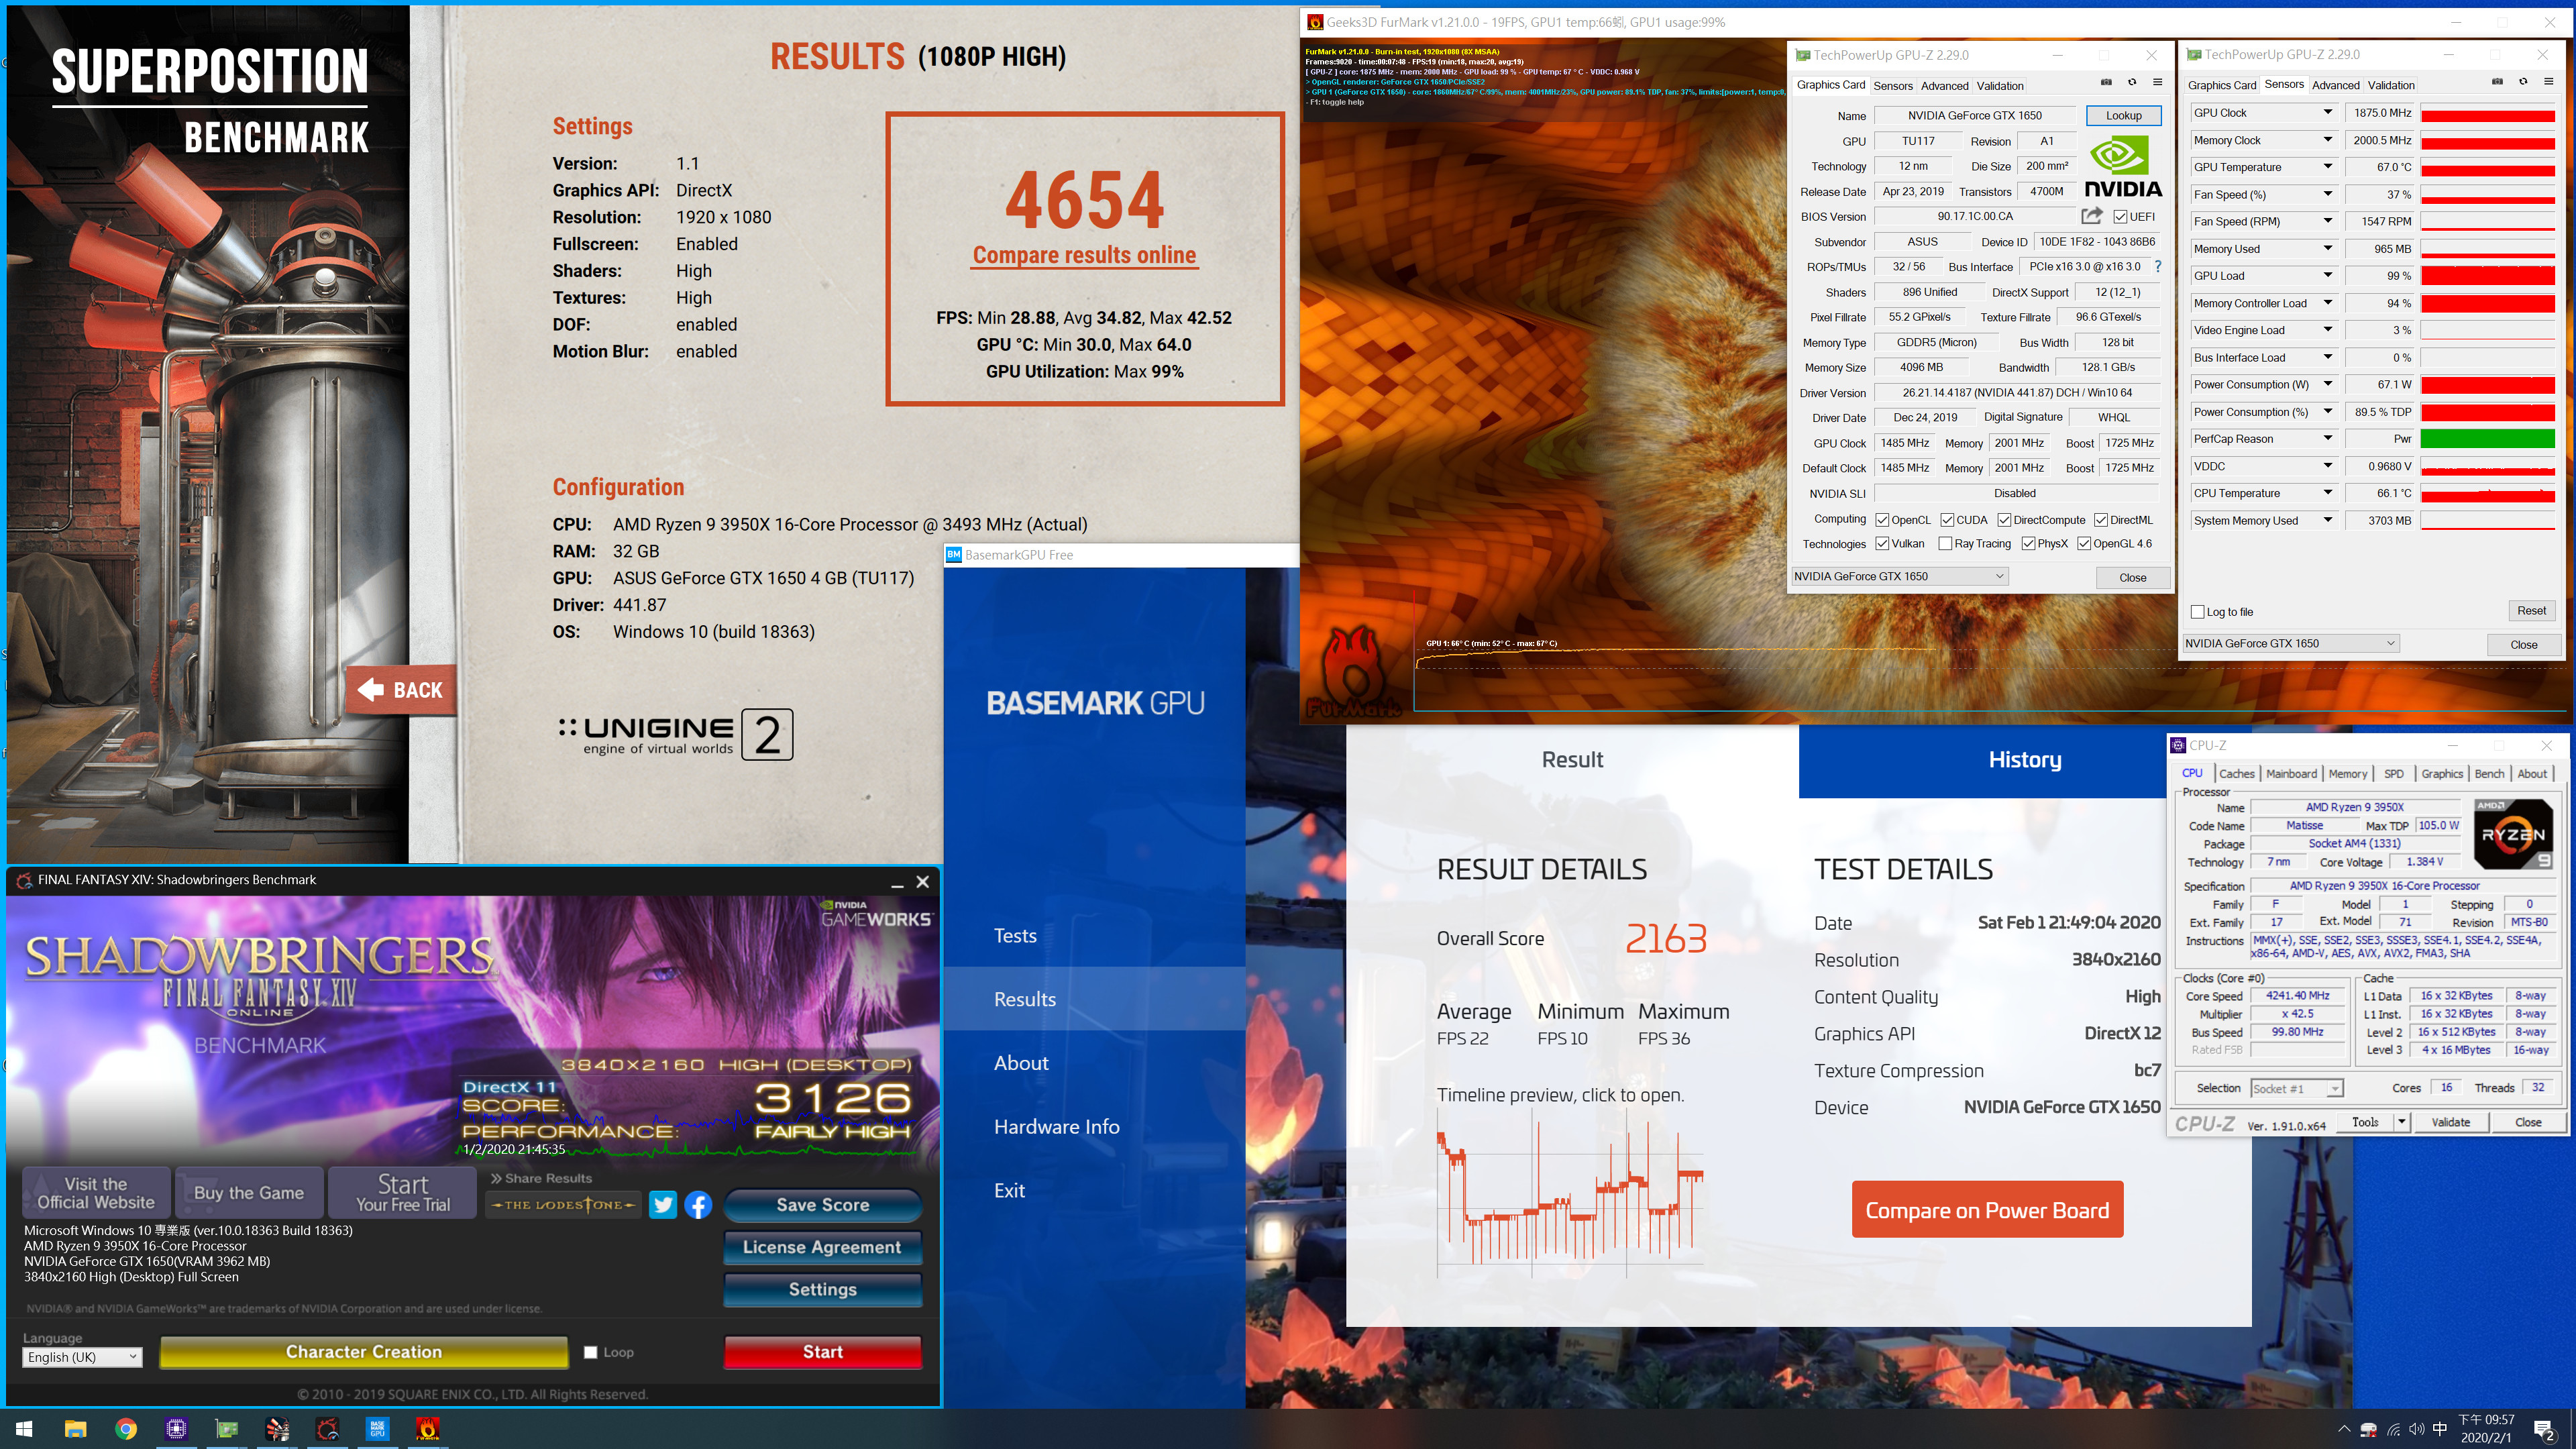The image size is (2576, 1449).
Task: Take GPU-Z Graphics Card window screenshot via camera icon
Action: pyautogui.click(x=2106, y=83)
